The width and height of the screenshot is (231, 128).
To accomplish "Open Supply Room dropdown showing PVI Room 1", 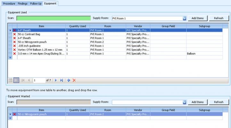I will tap(184, 18).
